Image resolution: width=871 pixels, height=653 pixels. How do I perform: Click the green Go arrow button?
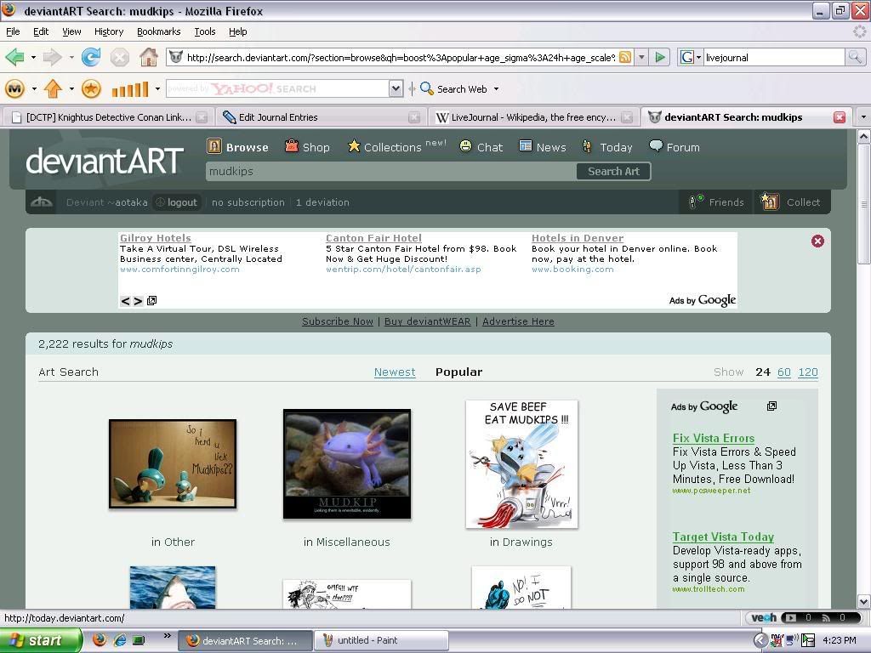660,57
